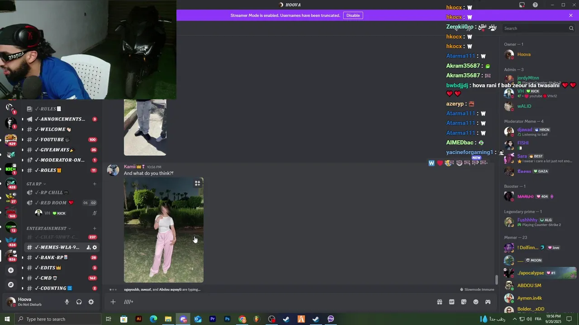Open the GIF picker
This screenshot has height=325, width=579.
tap(451, 302)
